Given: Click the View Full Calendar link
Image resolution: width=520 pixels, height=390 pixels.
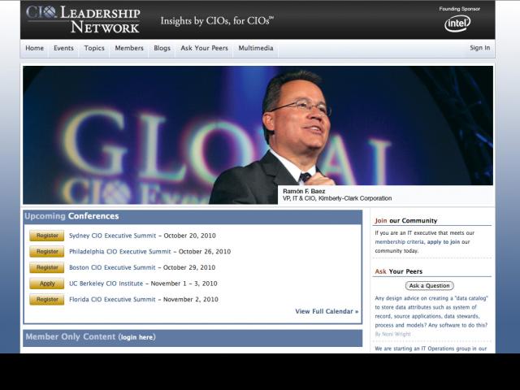Looking at the screenshot, I should (x=327, y=311).
